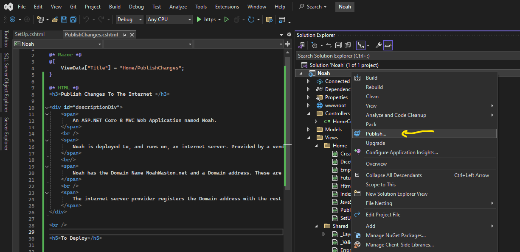This screenshot has height=252, width=520.
Task: Click the Navigate Backward arrow icon
Action: [x=12, y=19]
